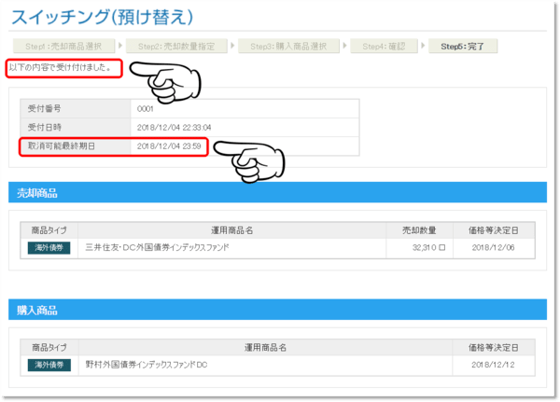Select Step2 売却数量指定 step tab
The width and height of the screenshot is (560, 402).
point(176,46)
